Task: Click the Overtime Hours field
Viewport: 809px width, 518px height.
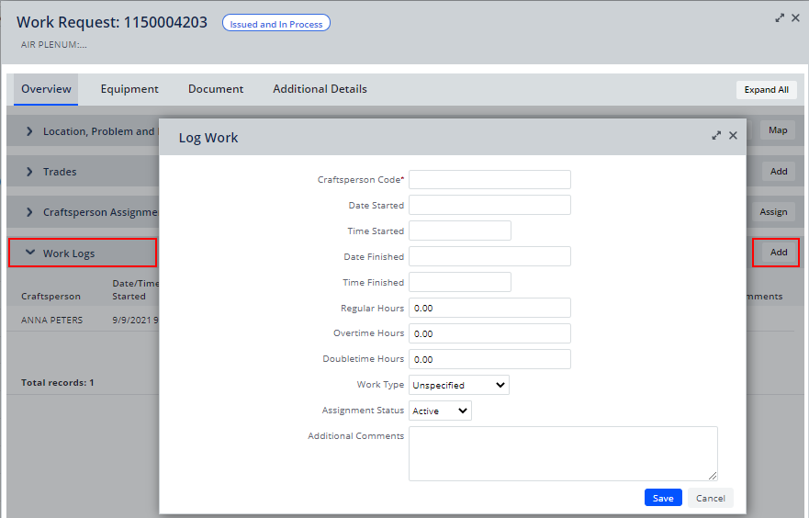Action: pyautogui.click(x=489, y=333)
